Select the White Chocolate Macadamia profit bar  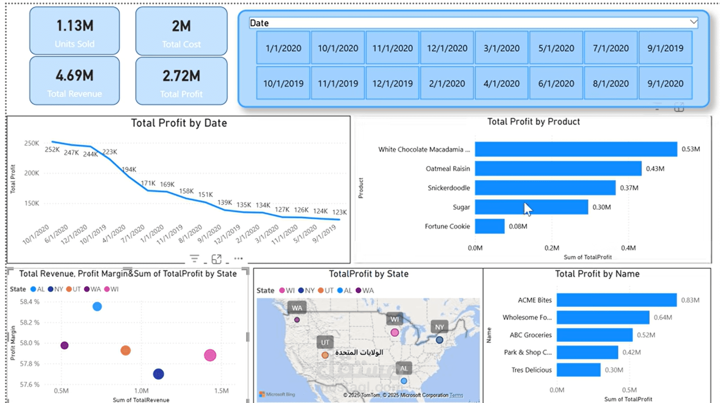pos(576,149)
